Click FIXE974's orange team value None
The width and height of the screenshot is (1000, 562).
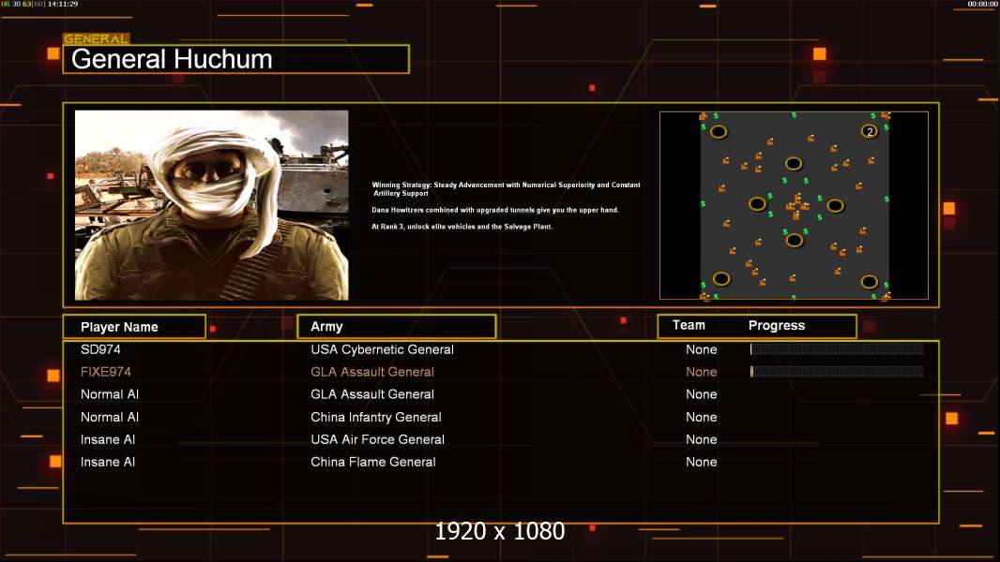702,372
